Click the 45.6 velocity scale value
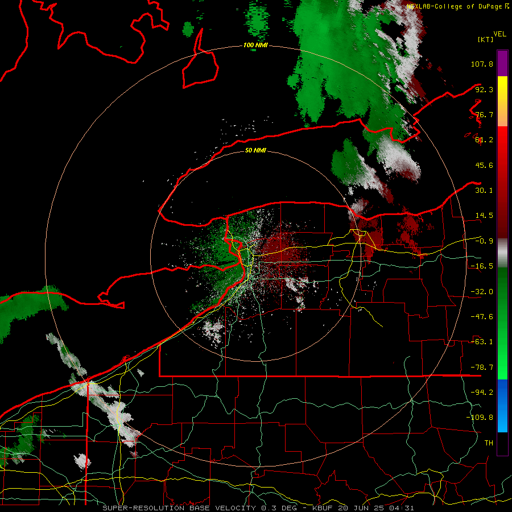 coord(484,165)
